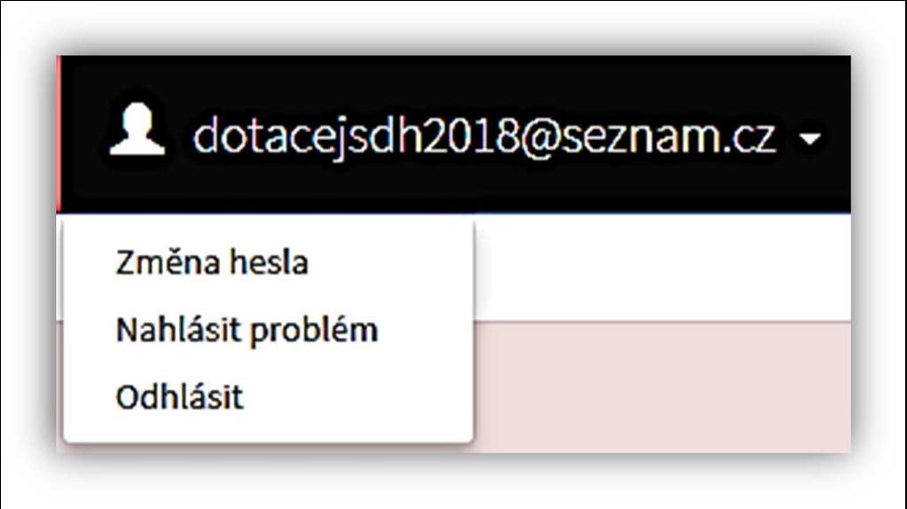The height and width of the screenshot is (509, 907).
Task: Click the person icon beside the email
Action: 137,129
